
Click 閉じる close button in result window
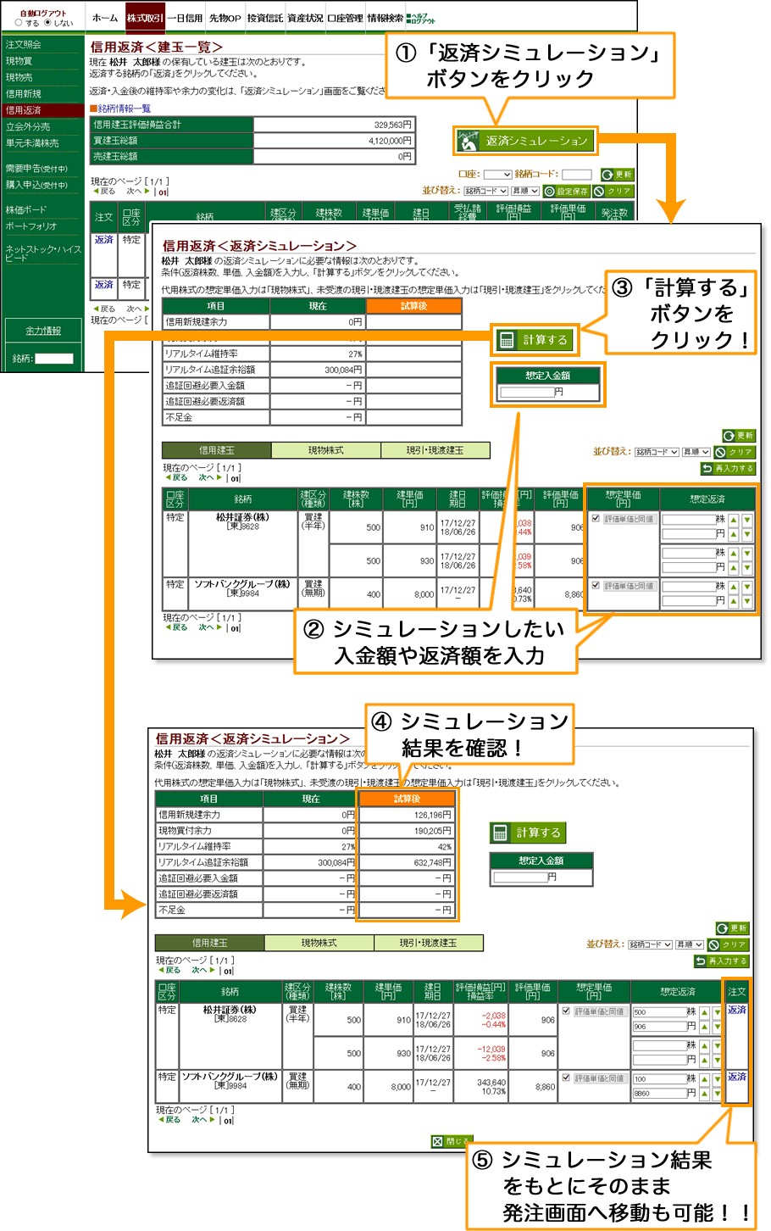452,1141
